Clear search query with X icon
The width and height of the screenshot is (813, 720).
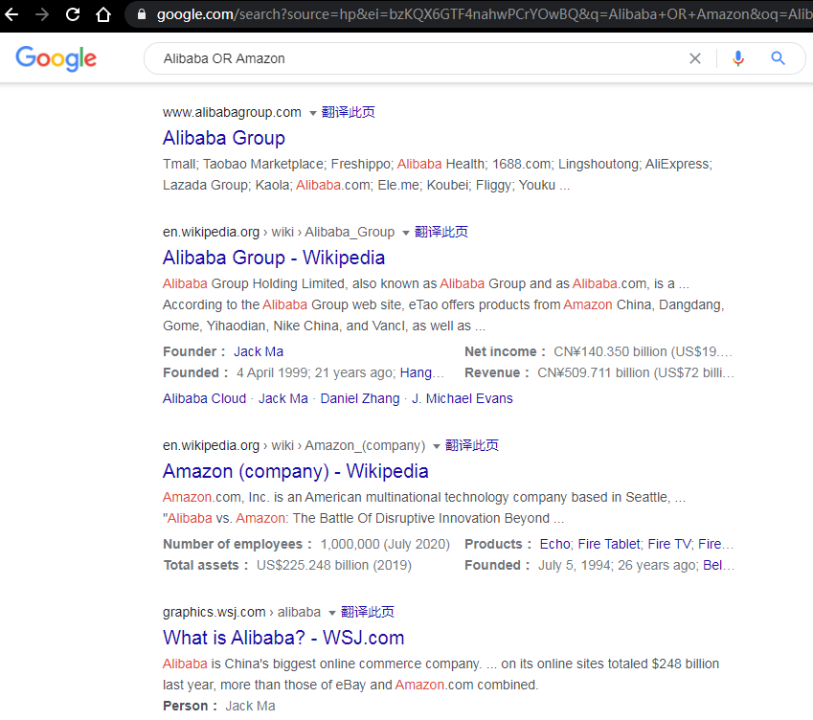click(695, 58)
